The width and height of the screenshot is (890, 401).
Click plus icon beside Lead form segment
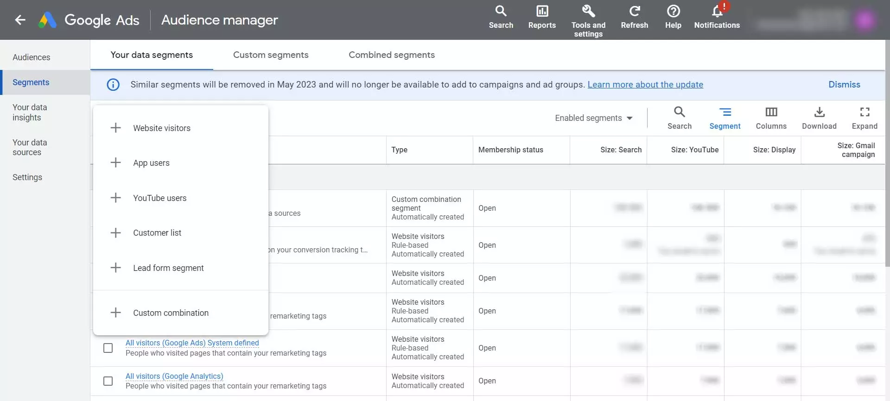pos(115,268)
